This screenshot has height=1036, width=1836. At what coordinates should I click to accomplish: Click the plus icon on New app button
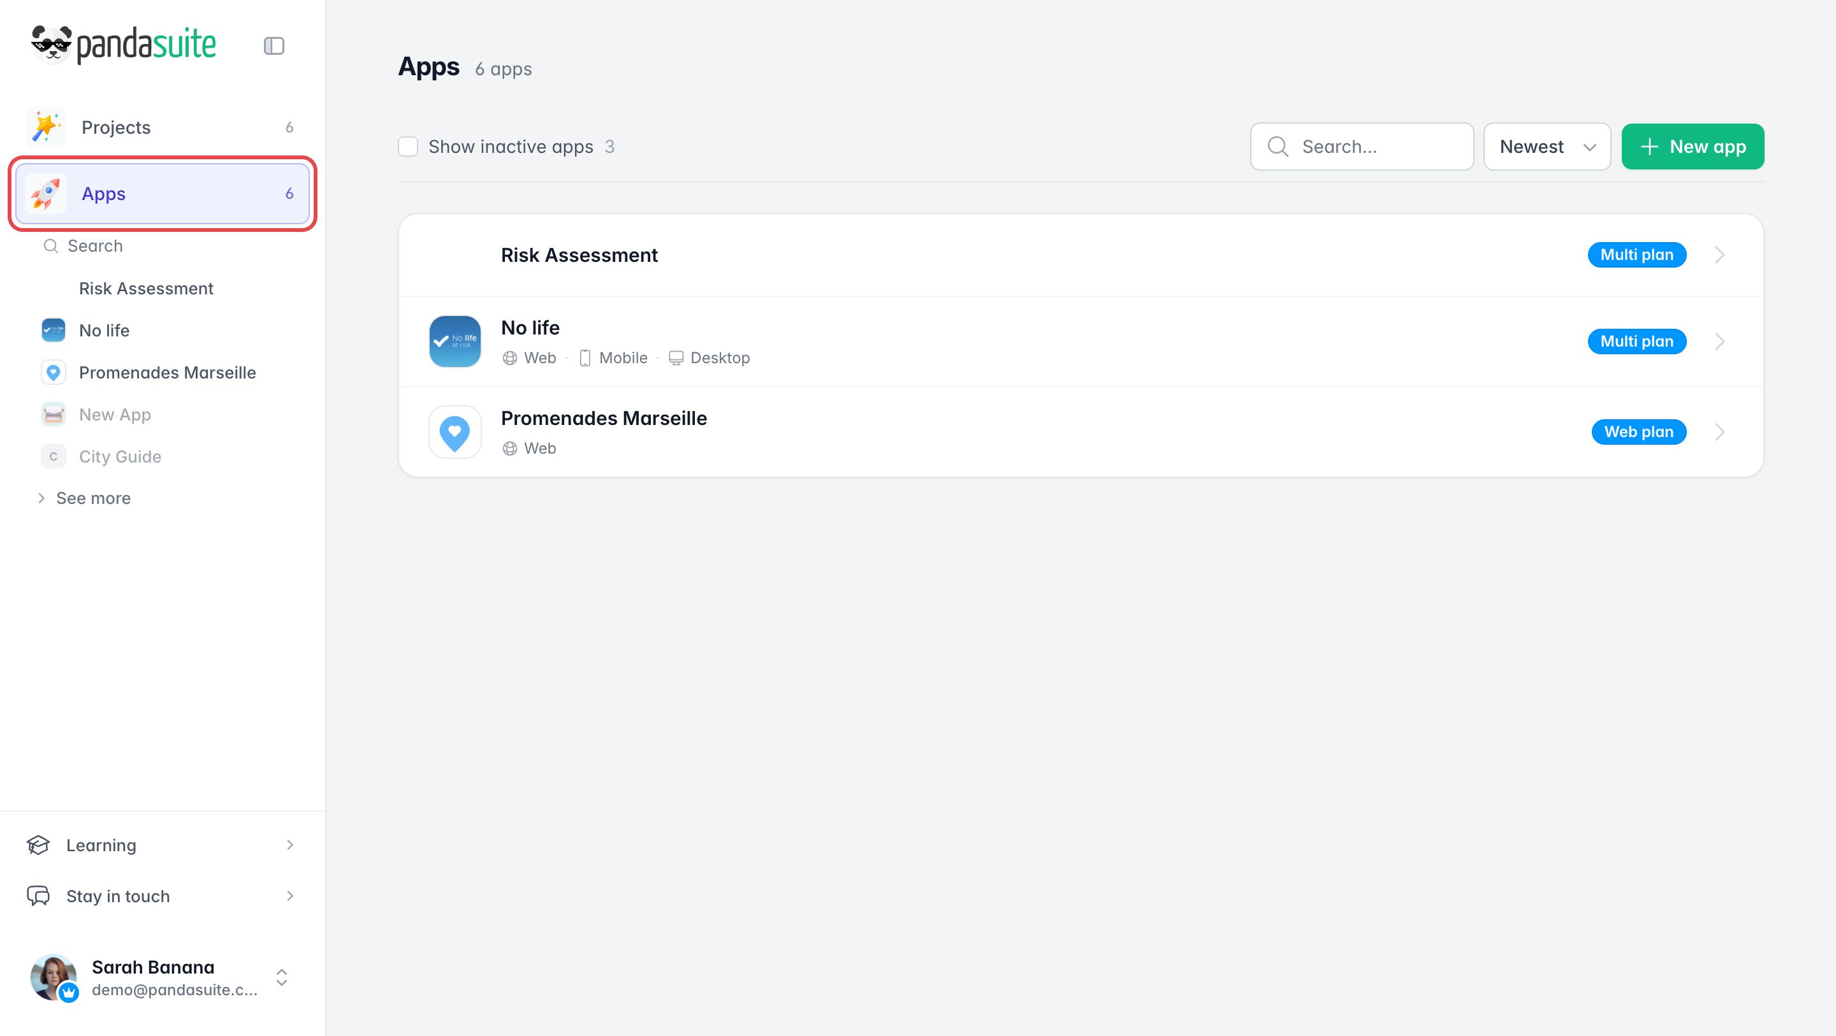(x=1649, y=147)
